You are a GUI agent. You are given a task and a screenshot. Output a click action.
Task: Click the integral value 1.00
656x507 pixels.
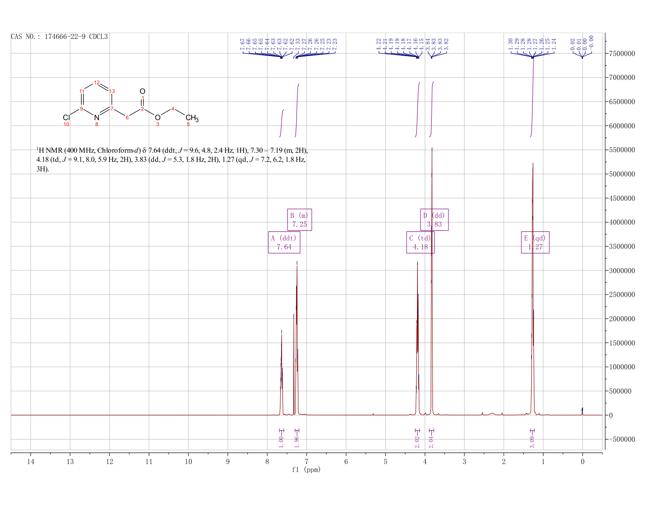tap(281, 441)
